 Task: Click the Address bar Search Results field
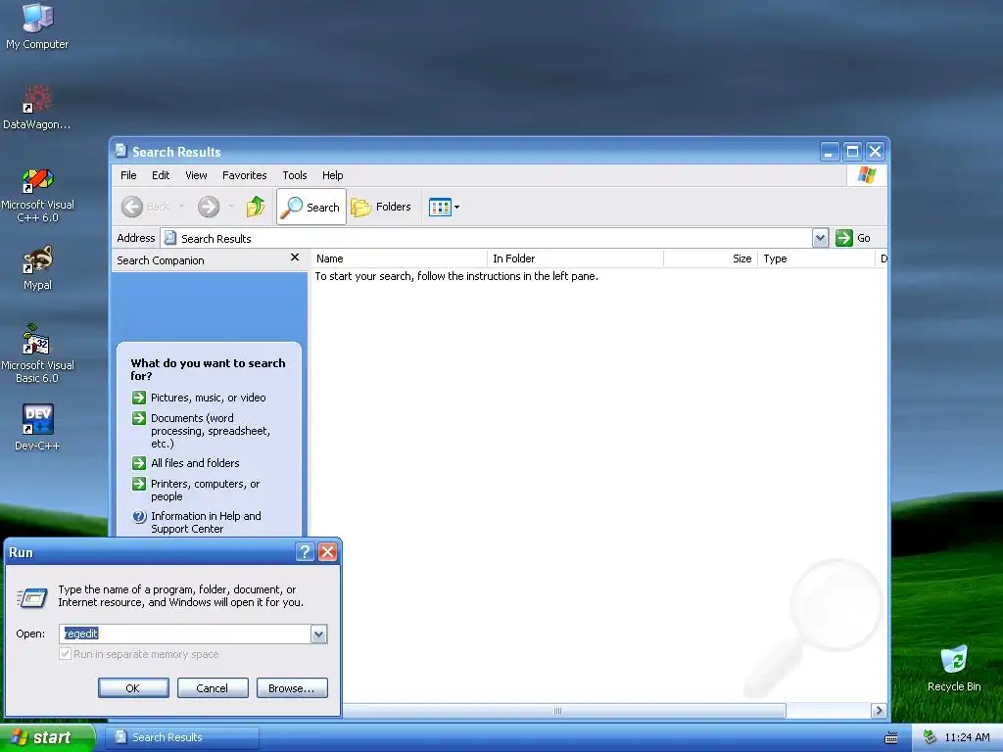pyautogui.click(x=486, y=238)
